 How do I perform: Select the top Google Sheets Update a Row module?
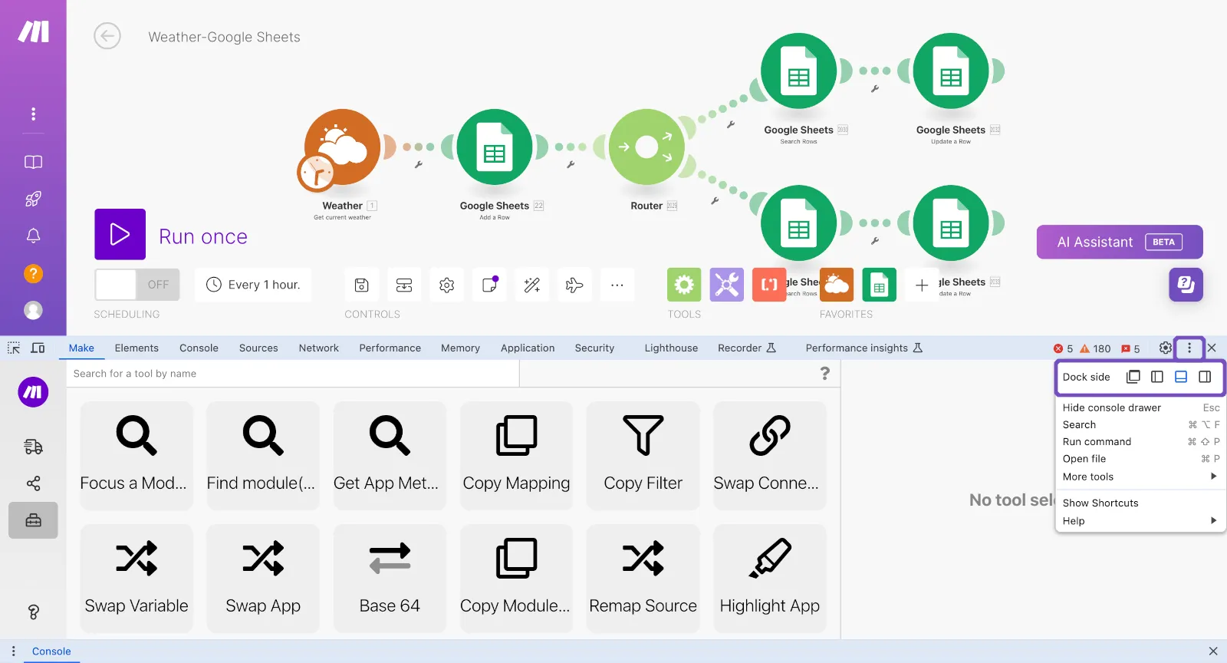pos(951,71)
